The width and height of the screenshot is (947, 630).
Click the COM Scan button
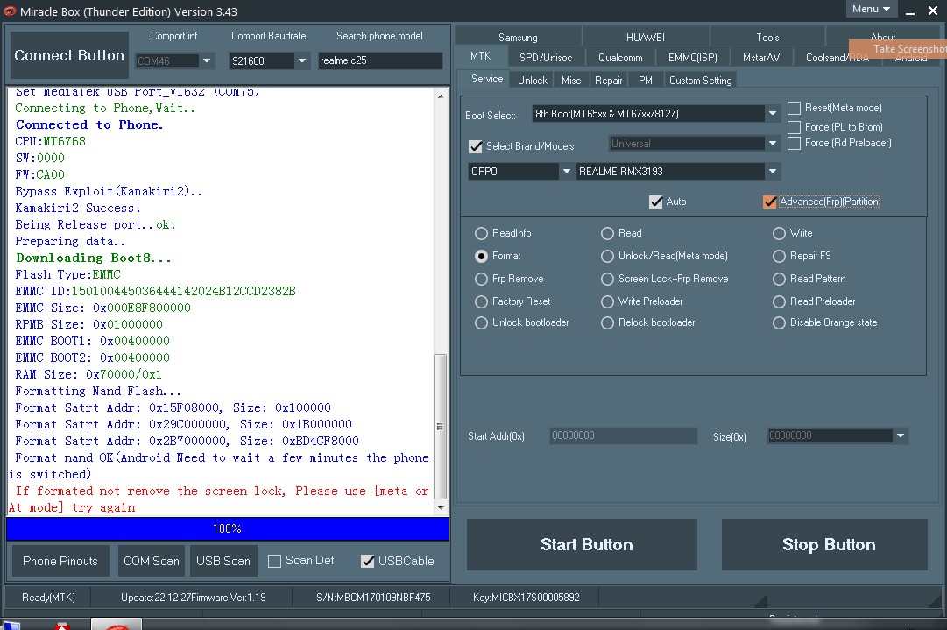pyautogui.click(x=151, y=561)
